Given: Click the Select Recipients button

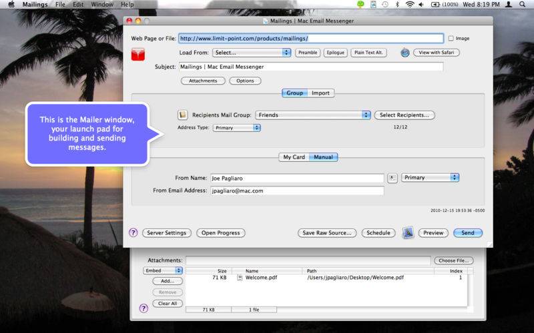Looking at the screenshot, I should pyautogui.click(x=405, y=115).
